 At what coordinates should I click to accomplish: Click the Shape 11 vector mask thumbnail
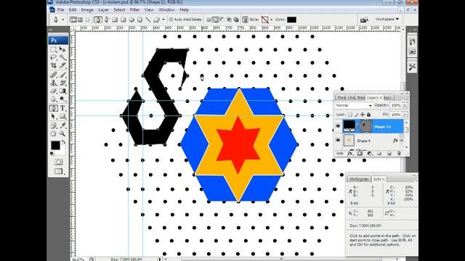pos(366,126)
